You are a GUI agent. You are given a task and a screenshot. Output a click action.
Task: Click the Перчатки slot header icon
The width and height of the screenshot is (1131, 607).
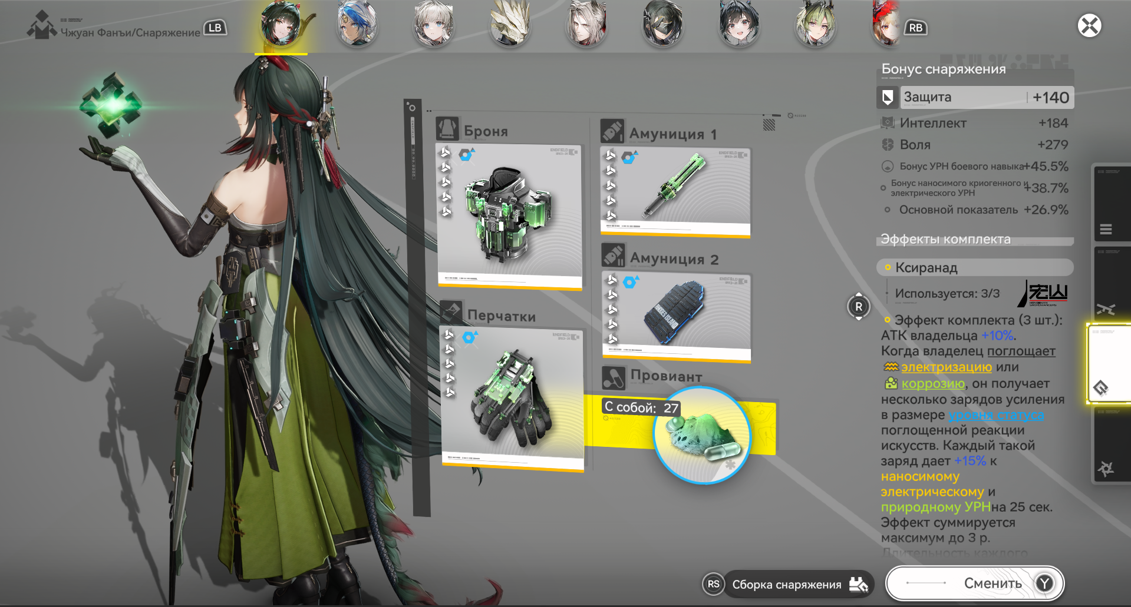click(451, 311)
